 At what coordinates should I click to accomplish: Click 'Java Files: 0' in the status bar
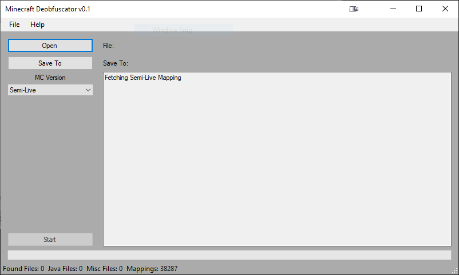coord(65,269)
